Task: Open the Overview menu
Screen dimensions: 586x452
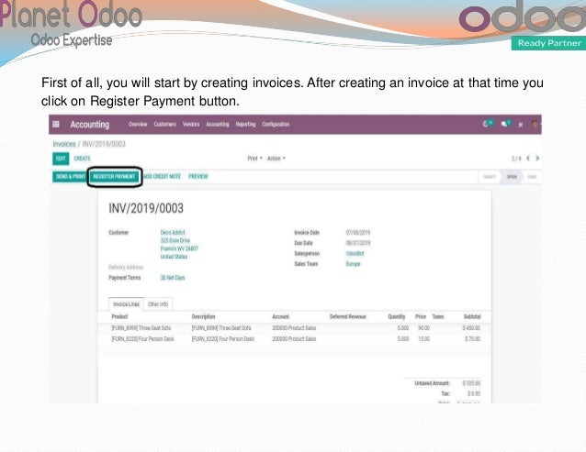Action: coord(138,124)
